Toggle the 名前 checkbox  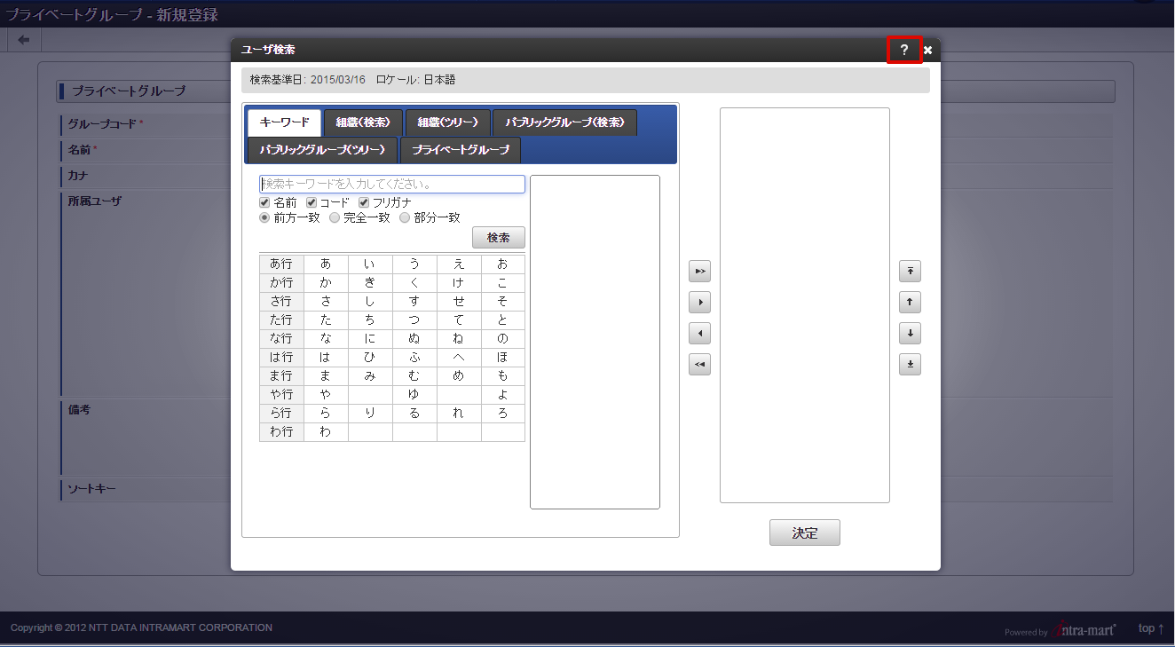tap(264, 202)
